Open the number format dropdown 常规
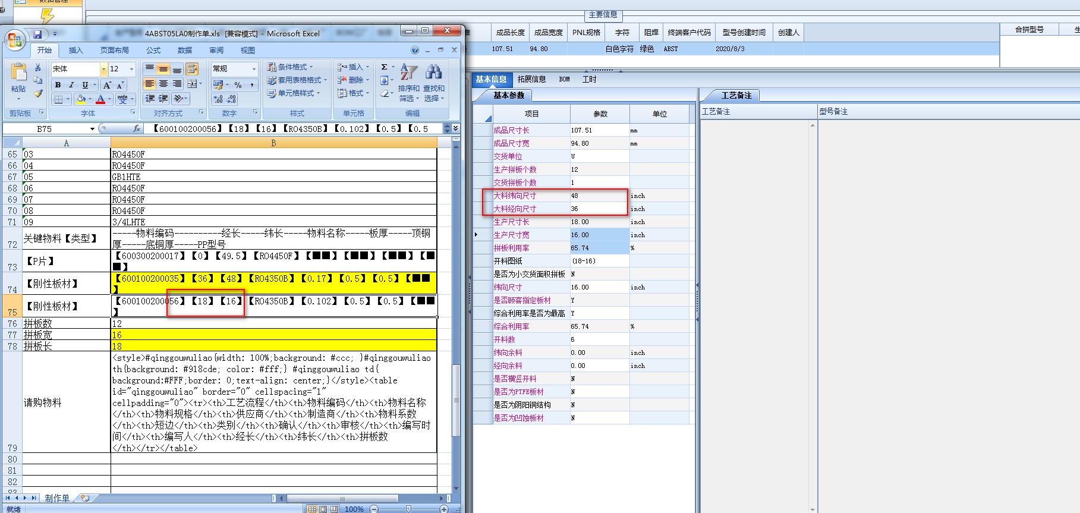The image size is (1080, 513). point(254,69)
